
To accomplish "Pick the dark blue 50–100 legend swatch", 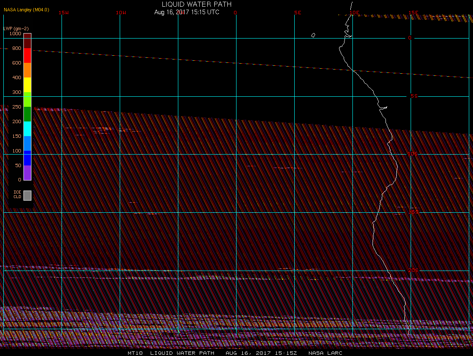I will coord(28,158).
